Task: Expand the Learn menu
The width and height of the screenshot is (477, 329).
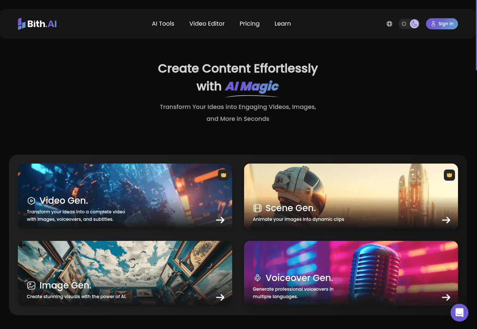Action: pos(282,24)
